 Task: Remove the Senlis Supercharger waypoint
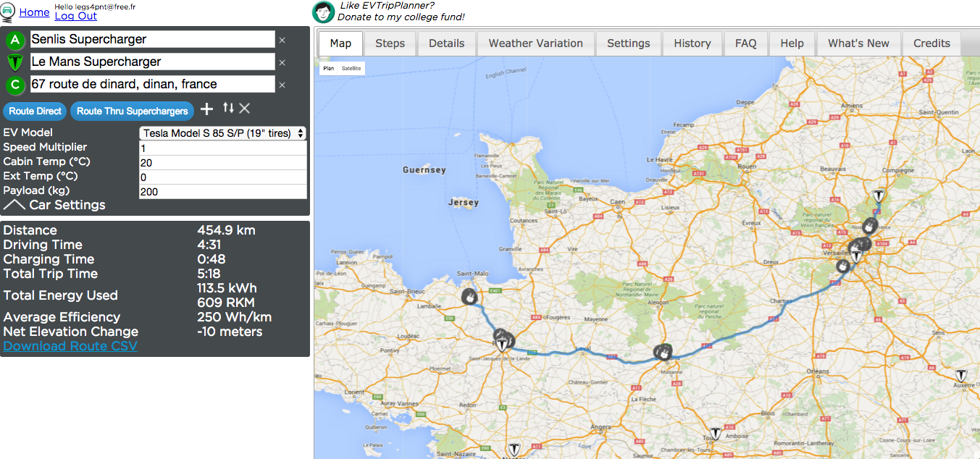click(282, 41)
